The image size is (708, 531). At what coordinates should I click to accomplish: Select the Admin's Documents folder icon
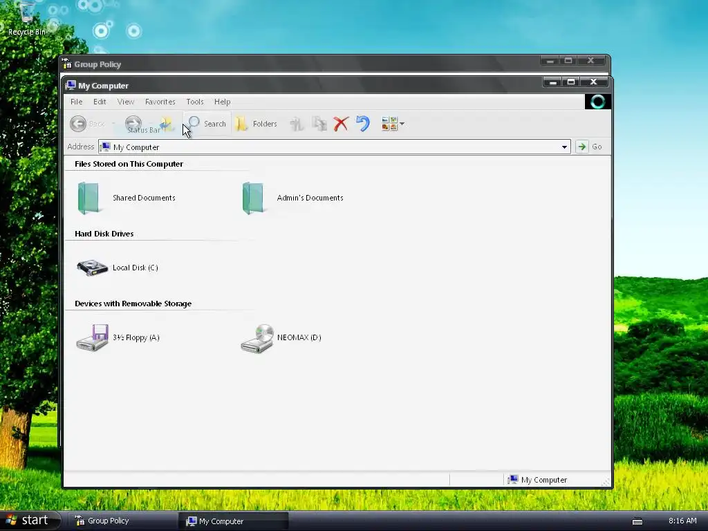(253, 198)
